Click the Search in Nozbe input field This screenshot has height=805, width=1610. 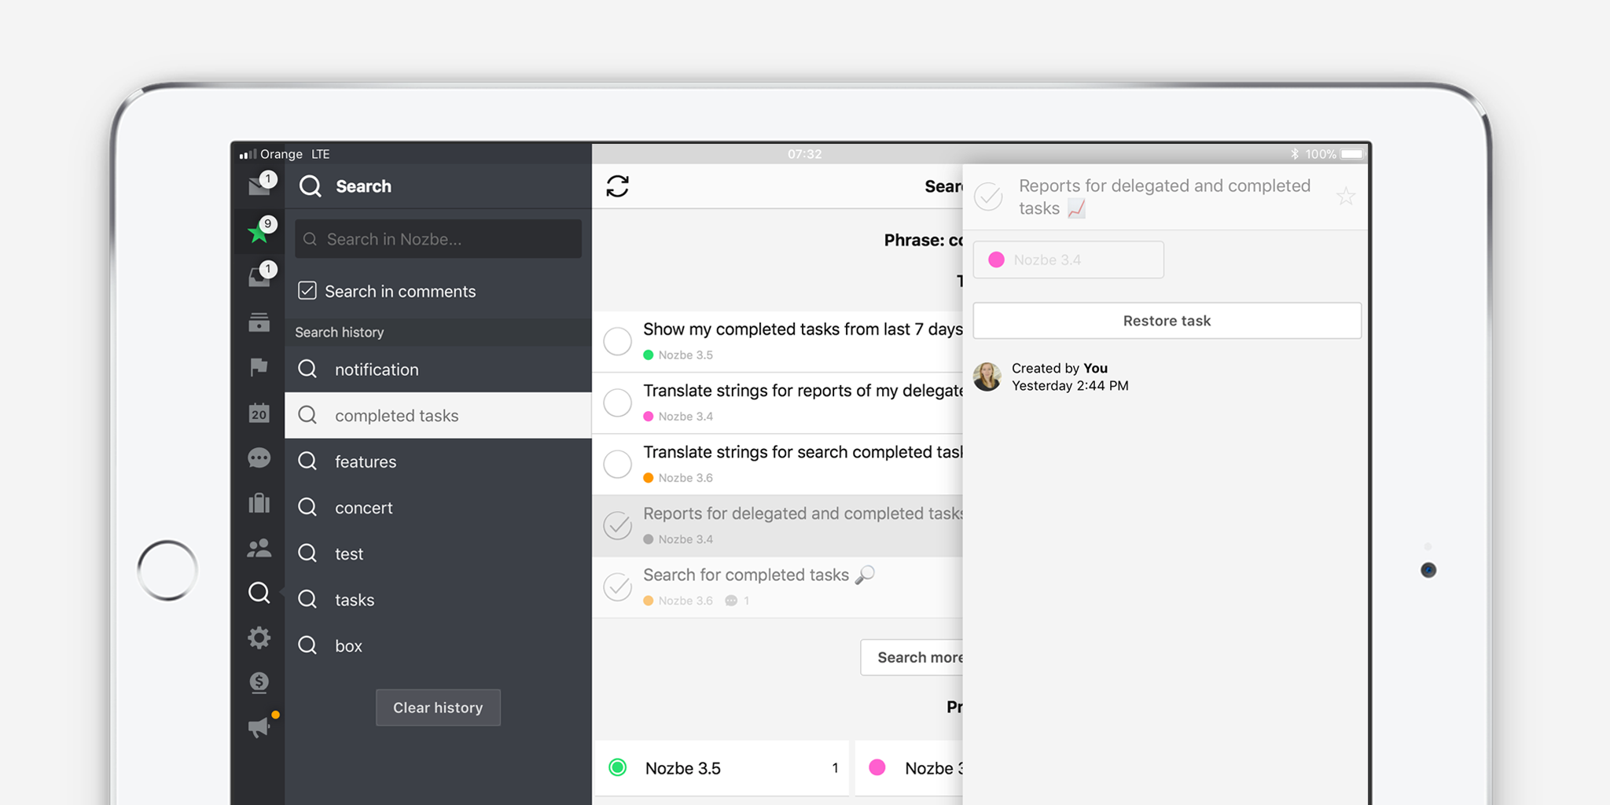[438, 239]
